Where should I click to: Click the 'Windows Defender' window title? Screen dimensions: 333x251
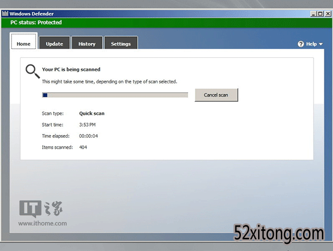pos(32,14)
